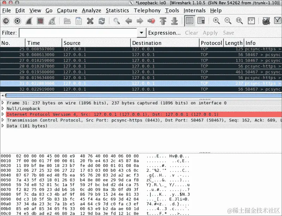Expand the Frame 31 details
Viewport: 282px width, 216px height.
click(x=3, y=103)
